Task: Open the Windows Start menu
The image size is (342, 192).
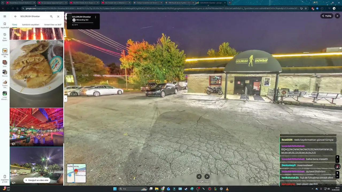Action: point(115,189)
